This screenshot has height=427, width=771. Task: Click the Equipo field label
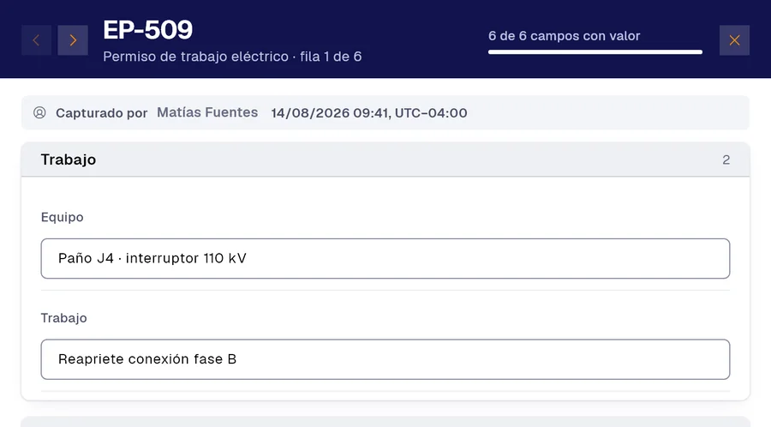(x=62, y=218)
